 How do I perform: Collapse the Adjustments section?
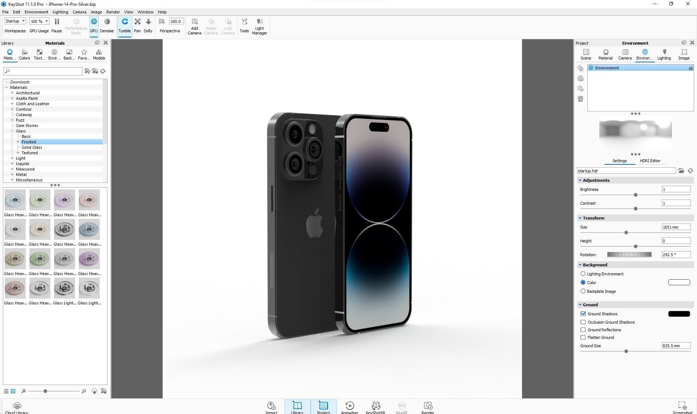pos(580,180)
